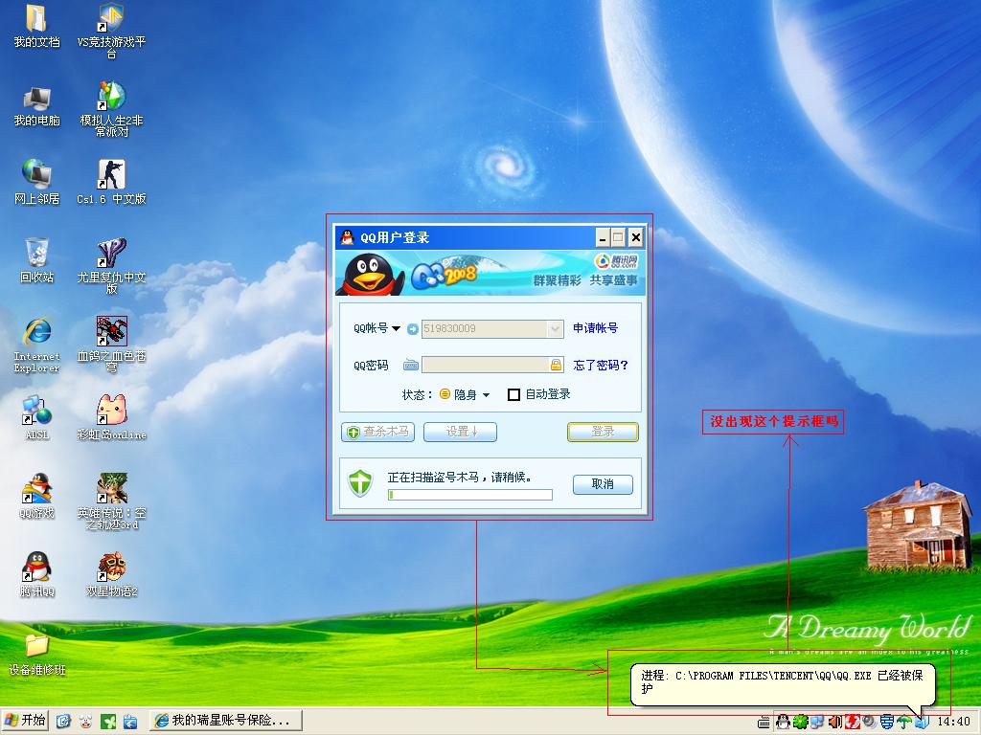The height and width of the screenshot is (735, 981).
Task: Click QQ 2008 banner advertisement
Action: 490,273
